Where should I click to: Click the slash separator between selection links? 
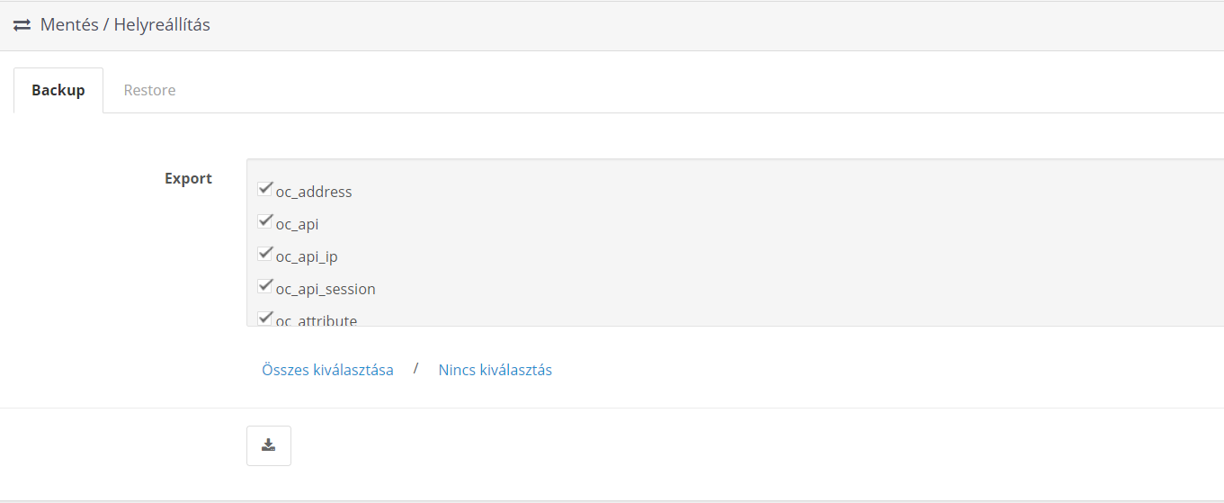(x=415, y=369)
